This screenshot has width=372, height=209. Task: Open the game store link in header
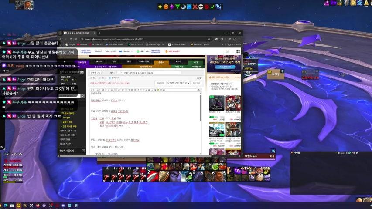click(143, 51)
